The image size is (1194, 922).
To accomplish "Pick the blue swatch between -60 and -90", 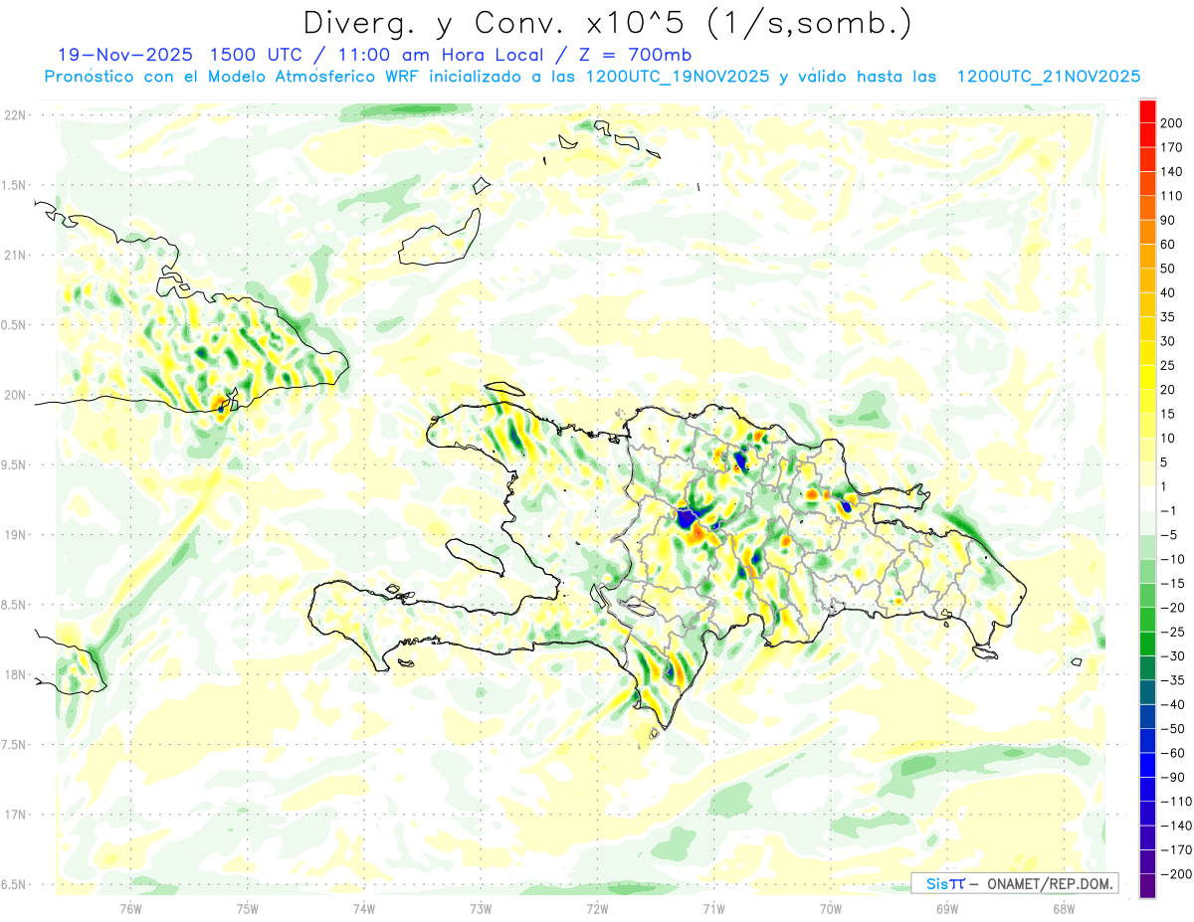I will [1147, 765].
